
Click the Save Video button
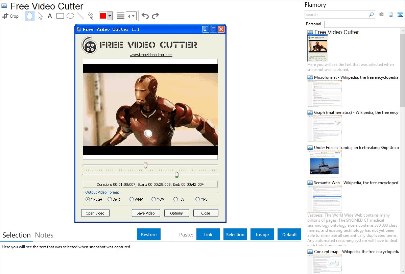(146, 213)
